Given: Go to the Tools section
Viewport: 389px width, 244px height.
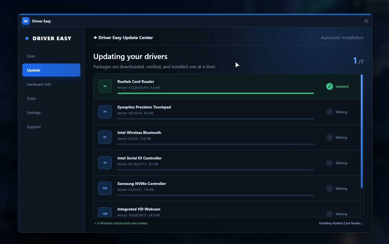Looking at the screenshot, I should [51, 98].
